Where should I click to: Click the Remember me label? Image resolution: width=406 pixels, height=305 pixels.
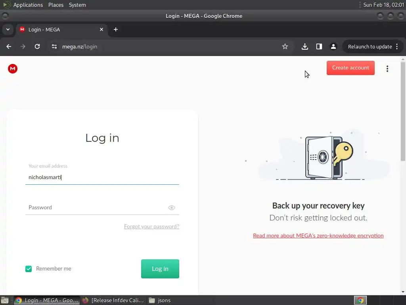[x=54, y=269]
